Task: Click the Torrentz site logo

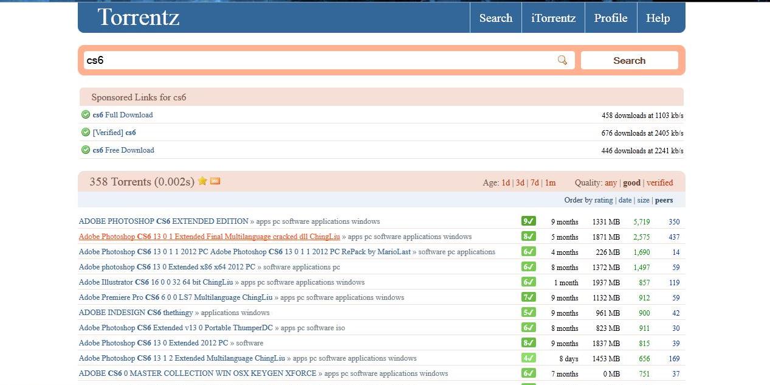Action: click(x=138, y=17)
